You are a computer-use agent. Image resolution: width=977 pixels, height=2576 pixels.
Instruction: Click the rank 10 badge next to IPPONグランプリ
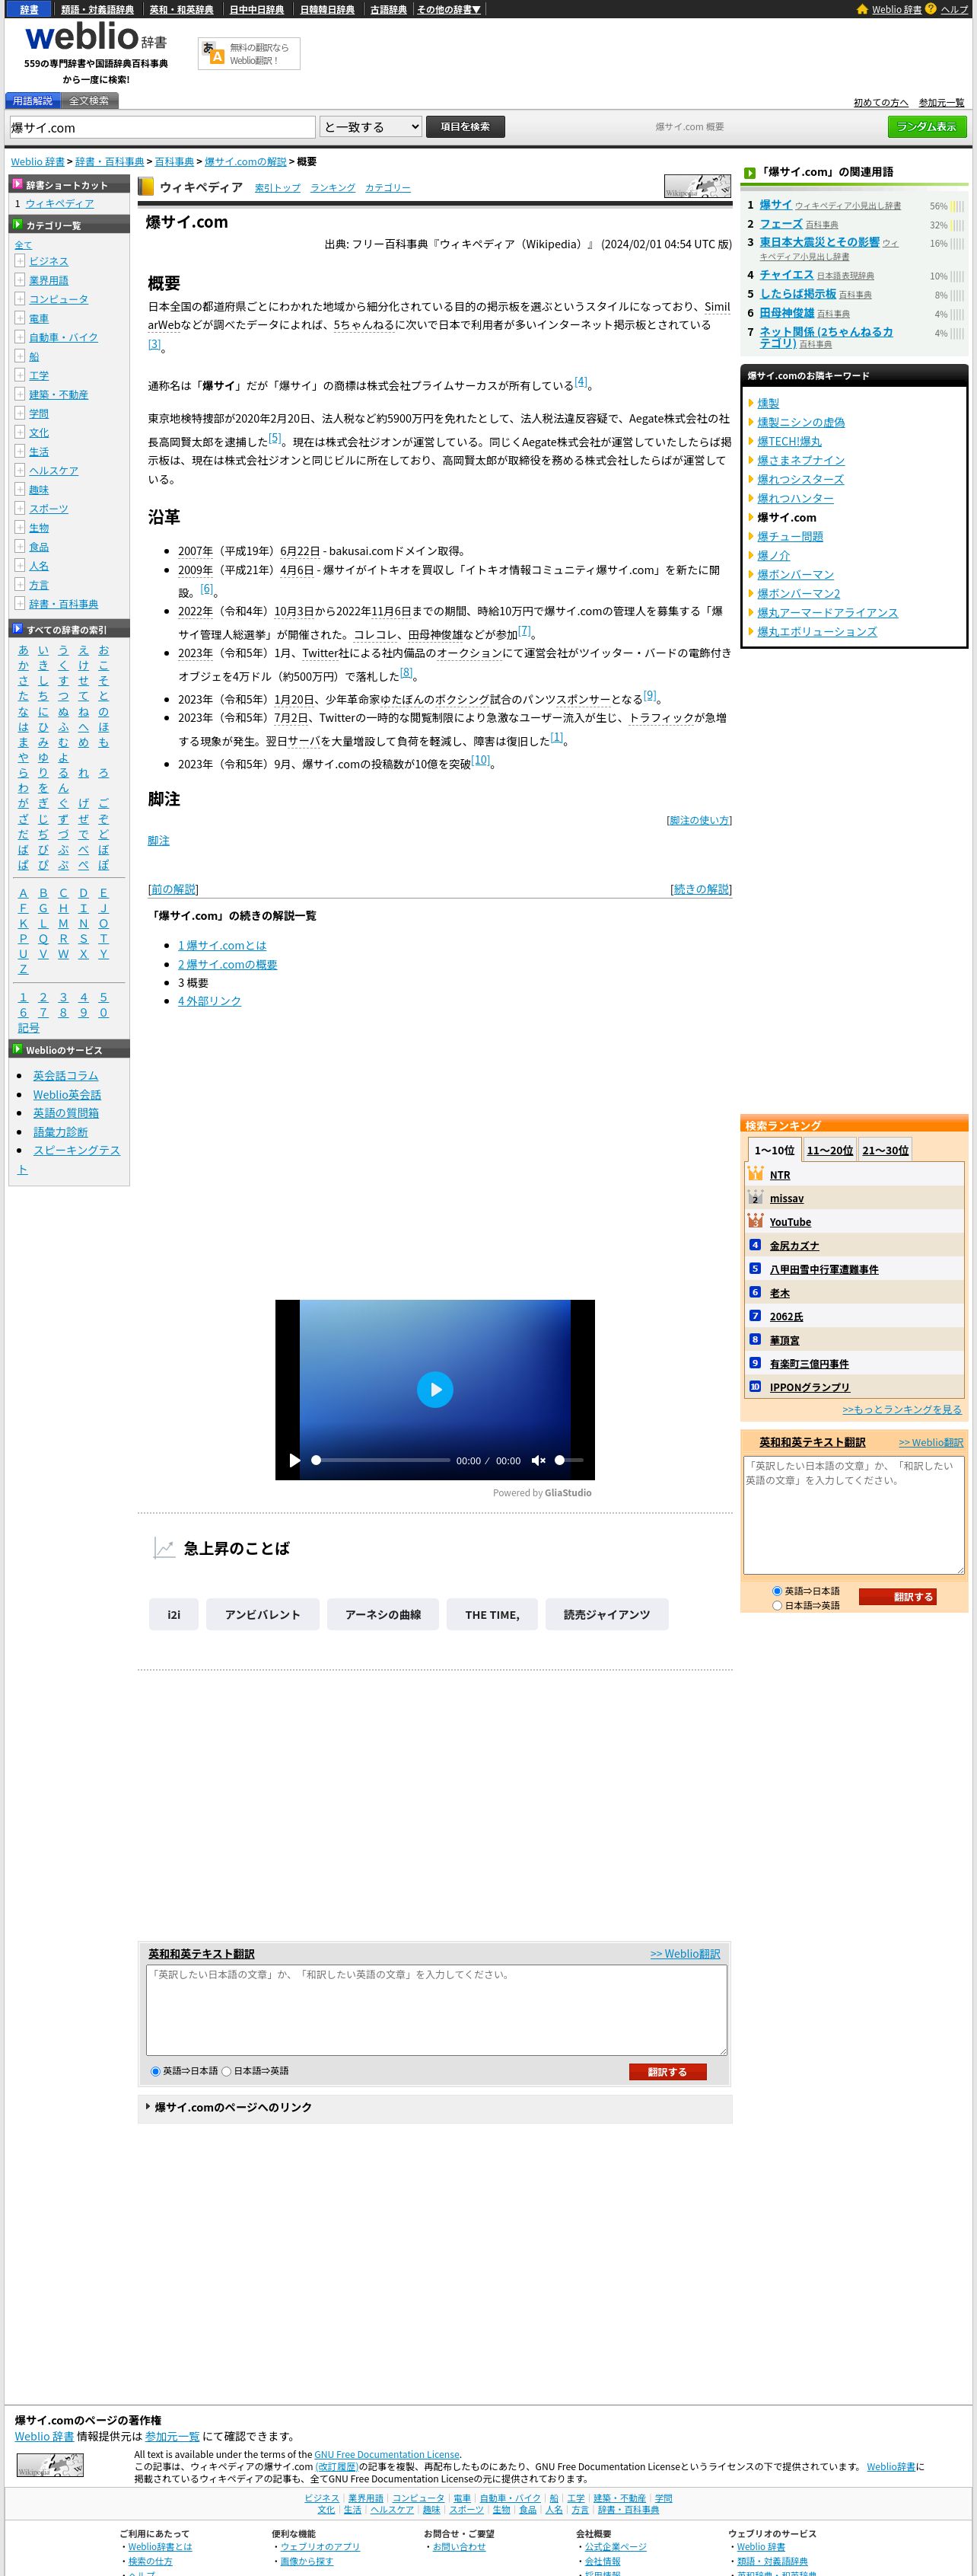click(x=756, y=1386)
